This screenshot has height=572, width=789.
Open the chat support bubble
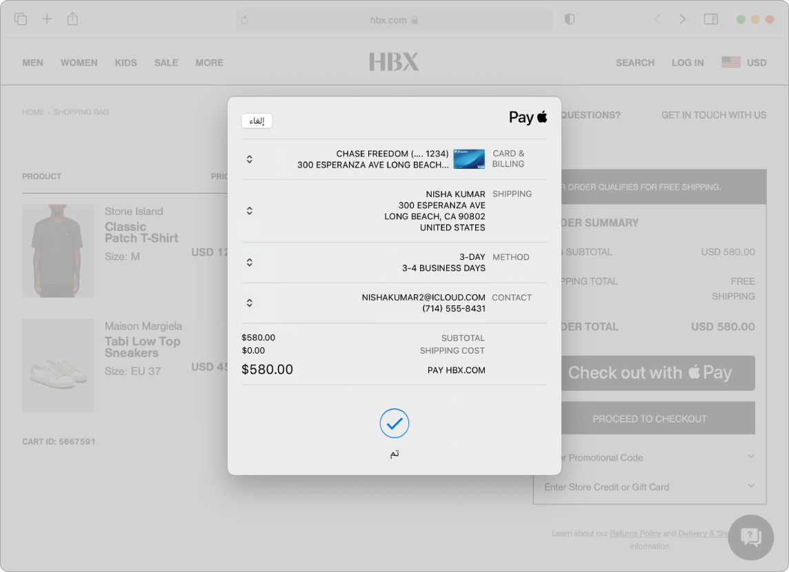point(751,538)
